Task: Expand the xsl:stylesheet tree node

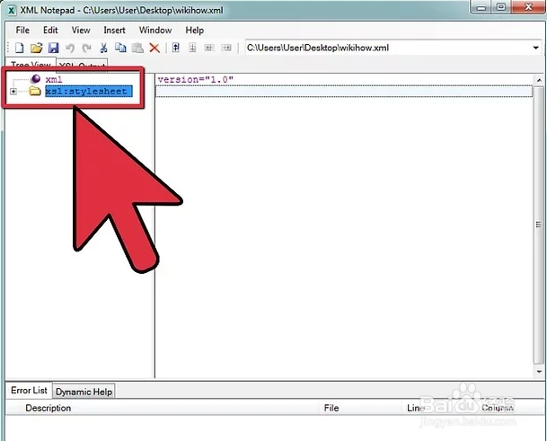Action: (13, 92)
